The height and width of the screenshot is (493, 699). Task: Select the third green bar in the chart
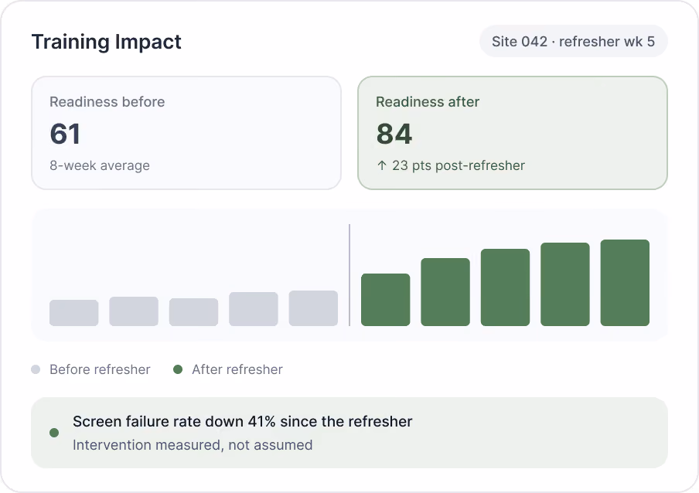point(505,287)
